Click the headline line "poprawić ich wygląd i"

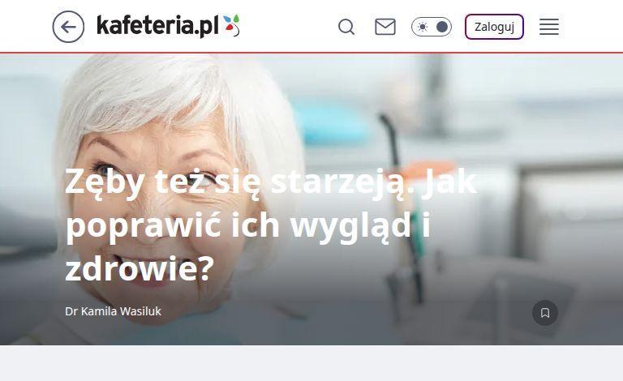pos(248,225)
